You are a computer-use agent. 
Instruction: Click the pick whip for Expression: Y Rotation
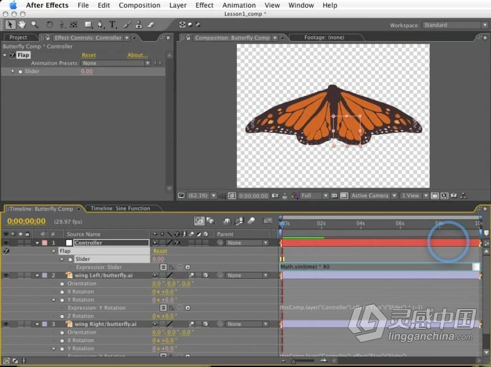[x=180, y=308]
